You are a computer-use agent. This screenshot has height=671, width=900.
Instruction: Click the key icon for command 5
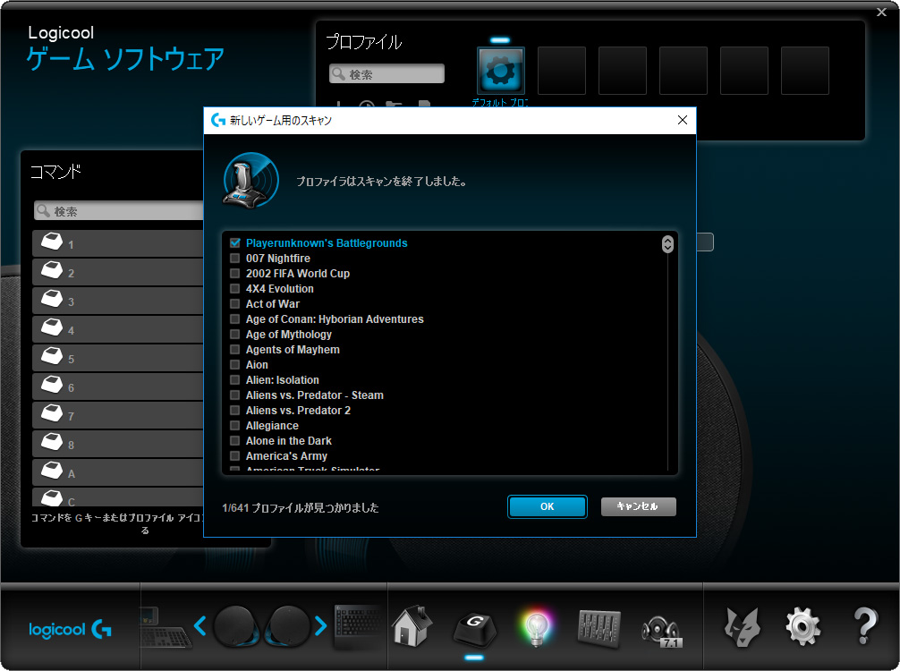pyautogui.click(x=52, y=356)
